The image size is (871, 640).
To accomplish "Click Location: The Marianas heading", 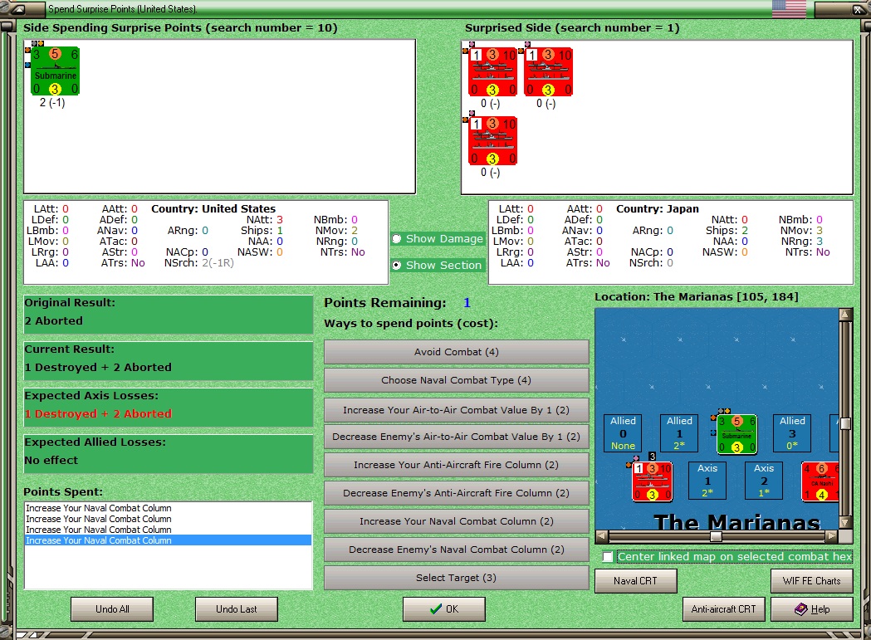I will click(x=697, y=296).
